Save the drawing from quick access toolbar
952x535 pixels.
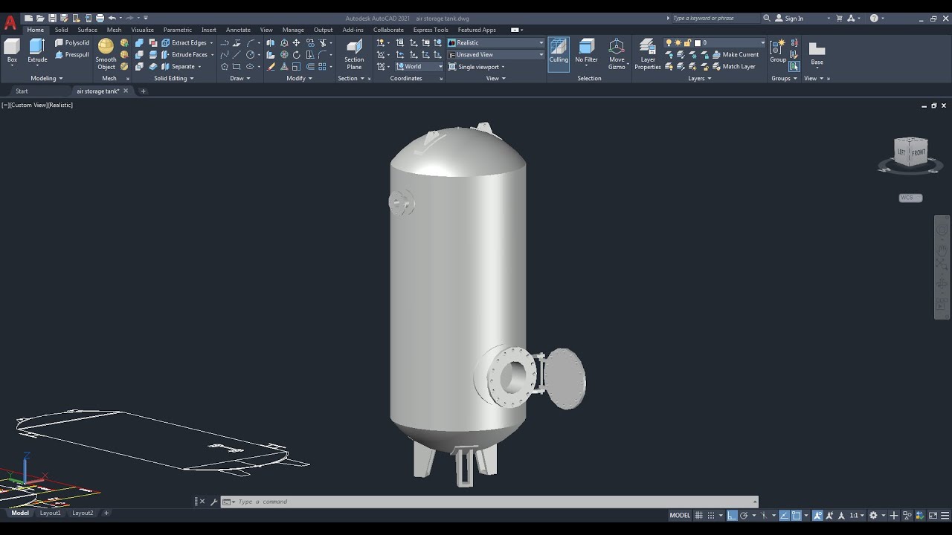pyautogui.click(x=52, y=18)
